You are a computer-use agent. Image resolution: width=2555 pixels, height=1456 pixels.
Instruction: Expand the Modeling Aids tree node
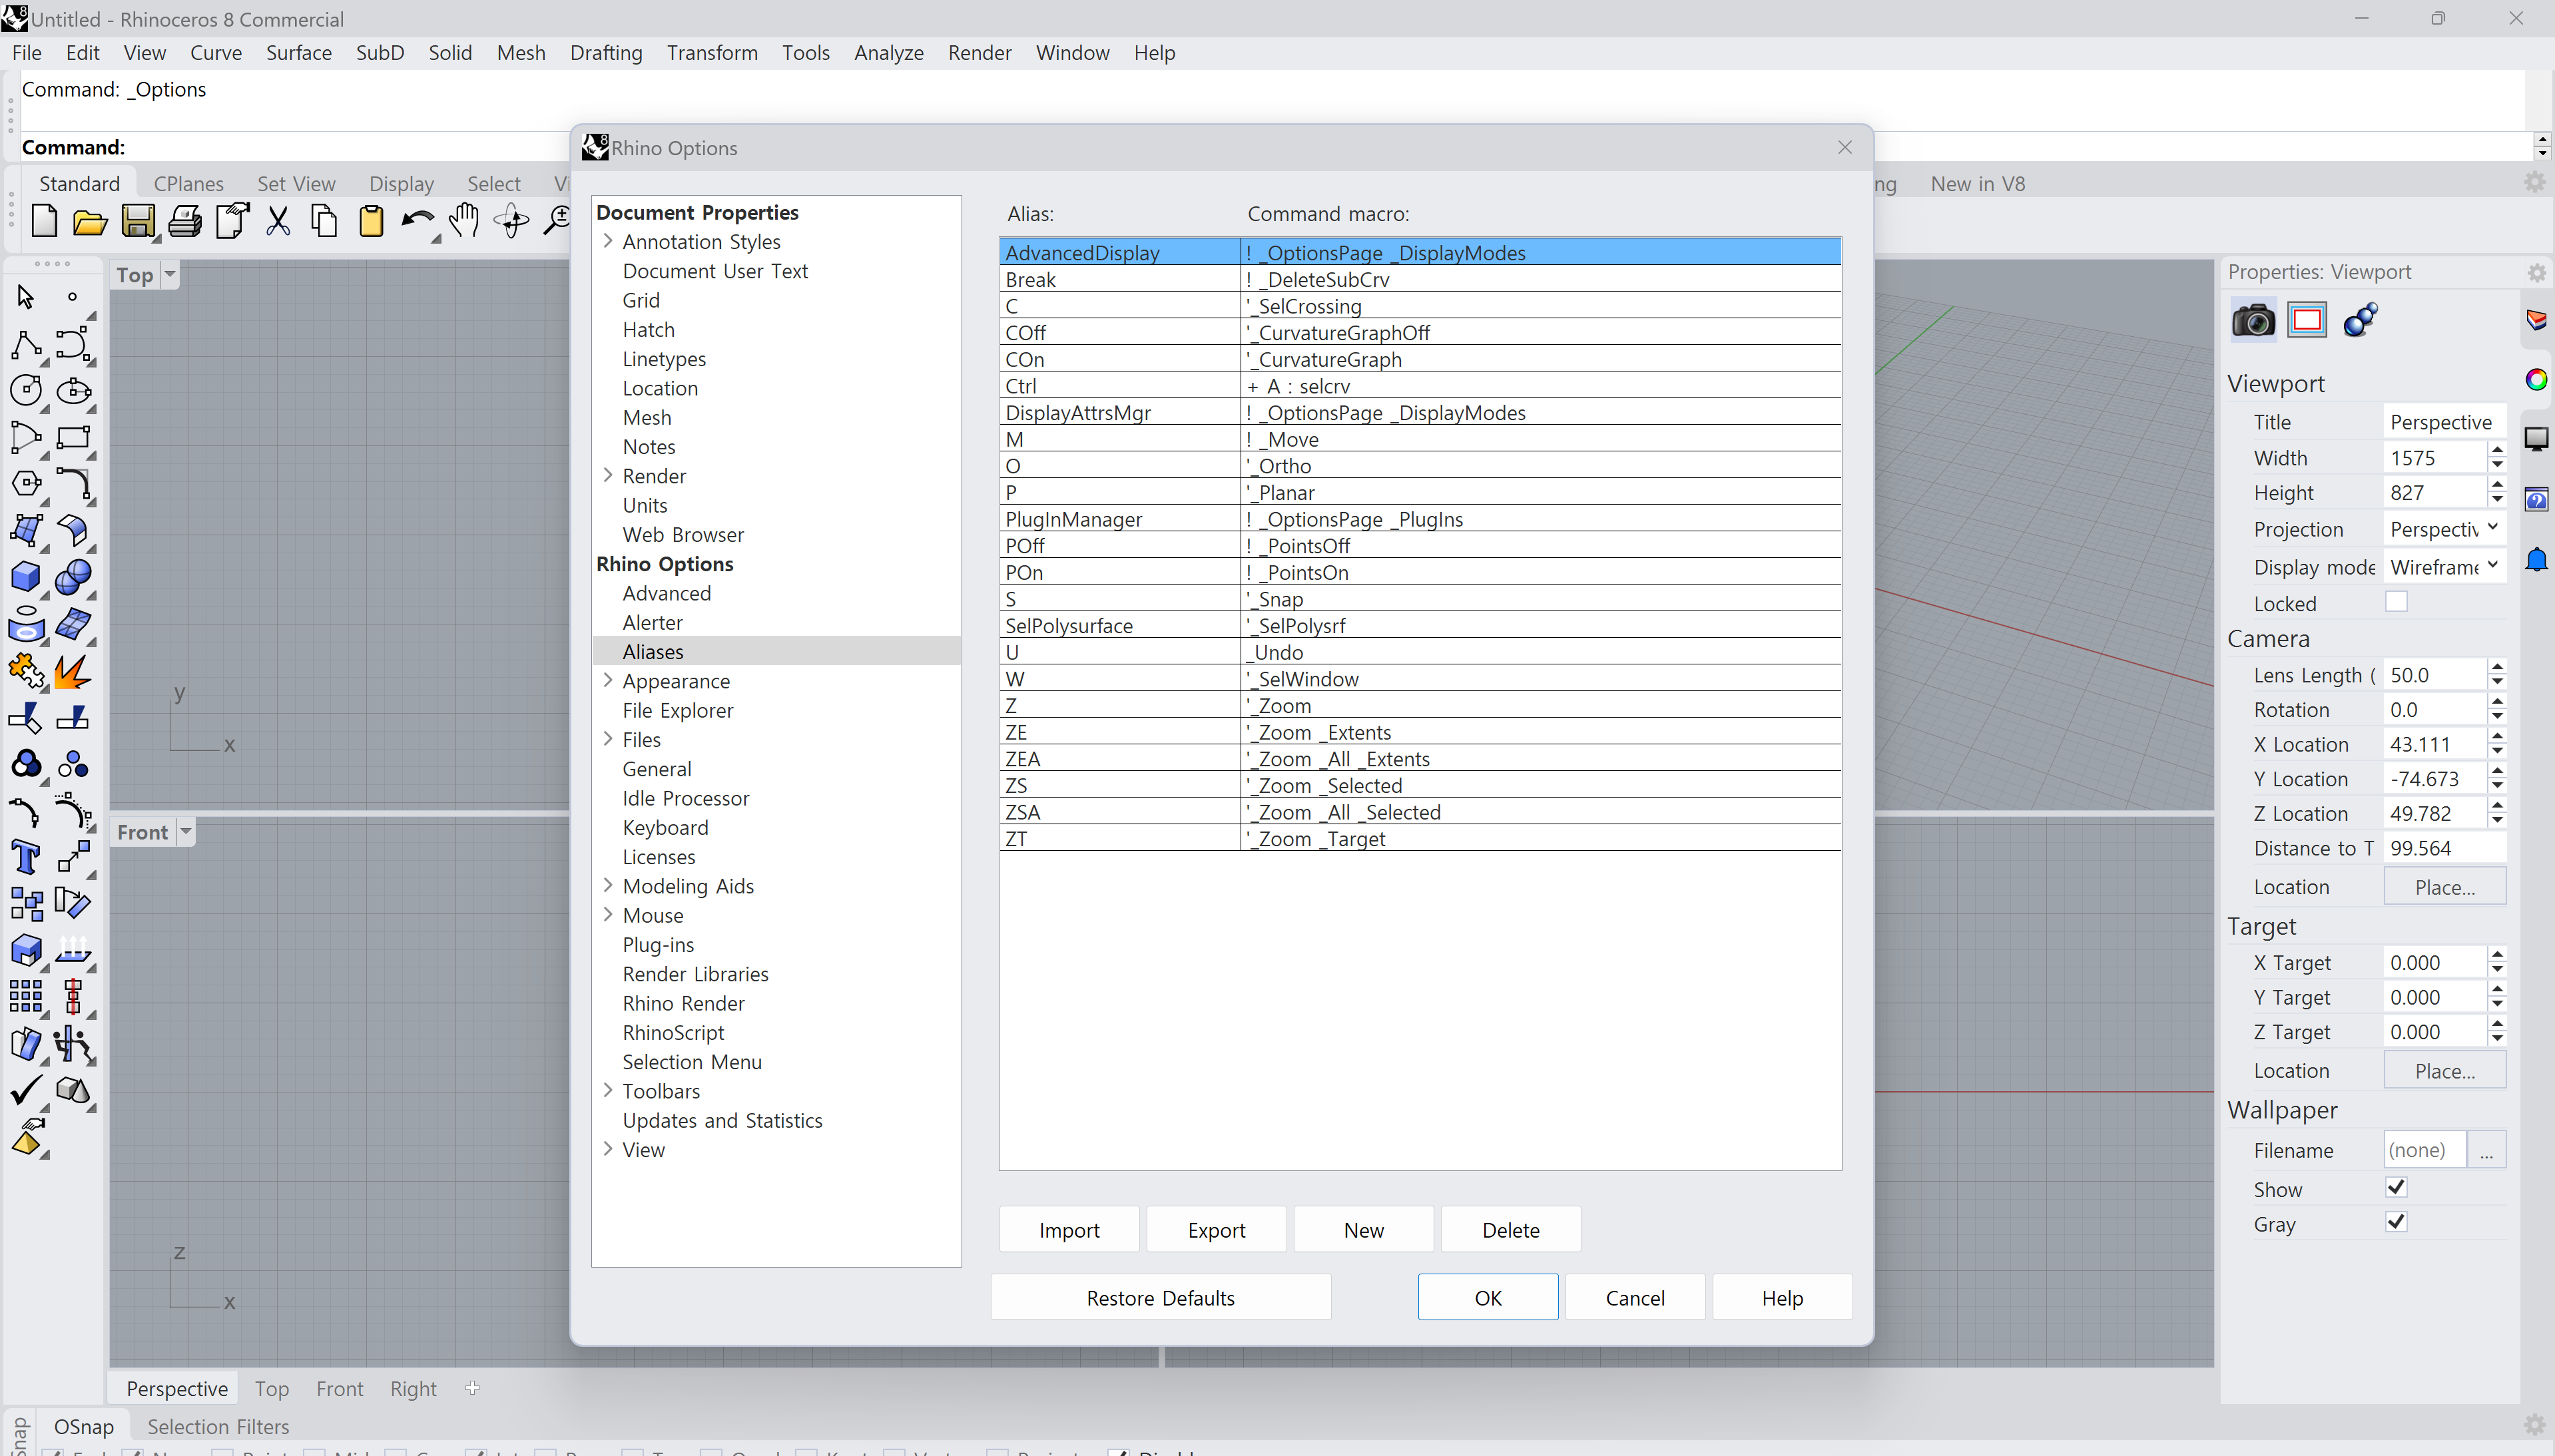click(608, 886)
